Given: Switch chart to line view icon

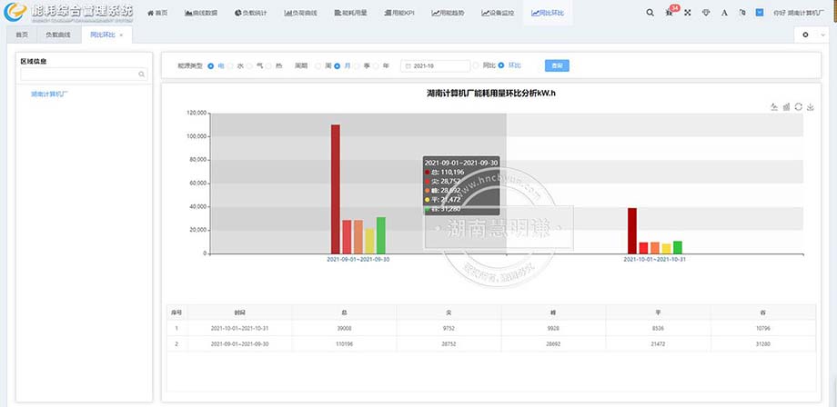Looking at the screenshot, I should pos(774,107).
